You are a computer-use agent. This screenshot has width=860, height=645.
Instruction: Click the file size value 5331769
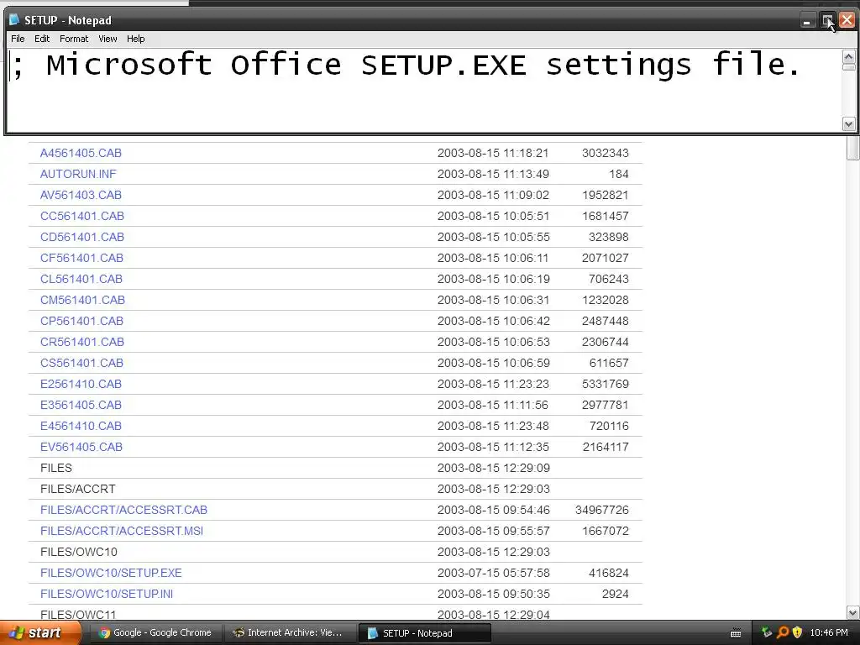605,384
